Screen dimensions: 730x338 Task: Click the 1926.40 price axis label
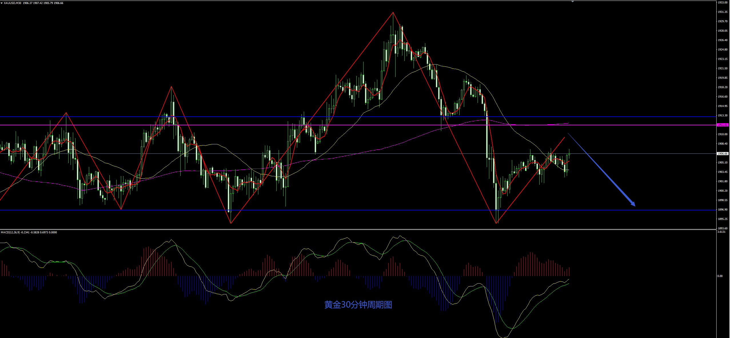coord(723,40)
